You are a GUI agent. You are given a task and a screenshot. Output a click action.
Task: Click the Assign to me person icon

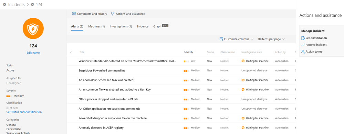[303, 52]
